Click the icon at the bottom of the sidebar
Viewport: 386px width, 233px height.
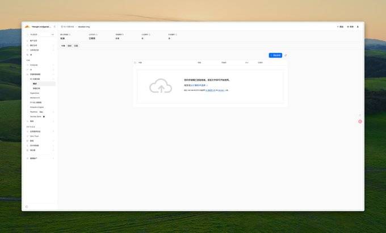point(27,206)
